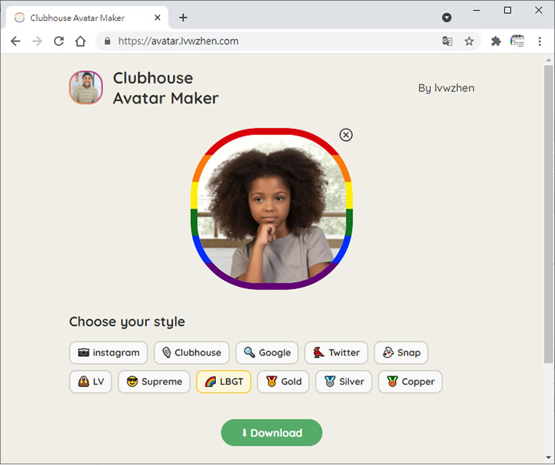Reload the page
Image resolution: width=555 pixels, height=465 pixels.
[x=59, y=42]
